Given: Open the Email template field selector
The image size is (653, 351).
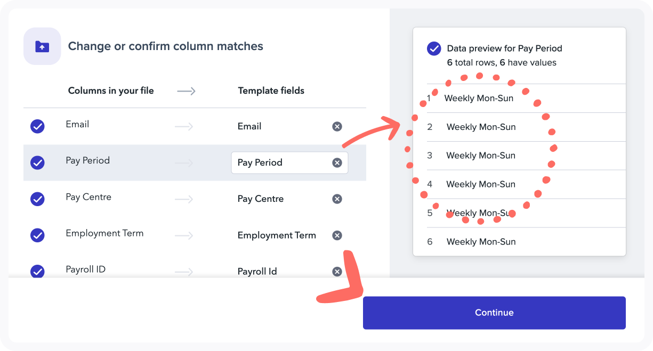Looking at the screenshot, I should 249,126.
